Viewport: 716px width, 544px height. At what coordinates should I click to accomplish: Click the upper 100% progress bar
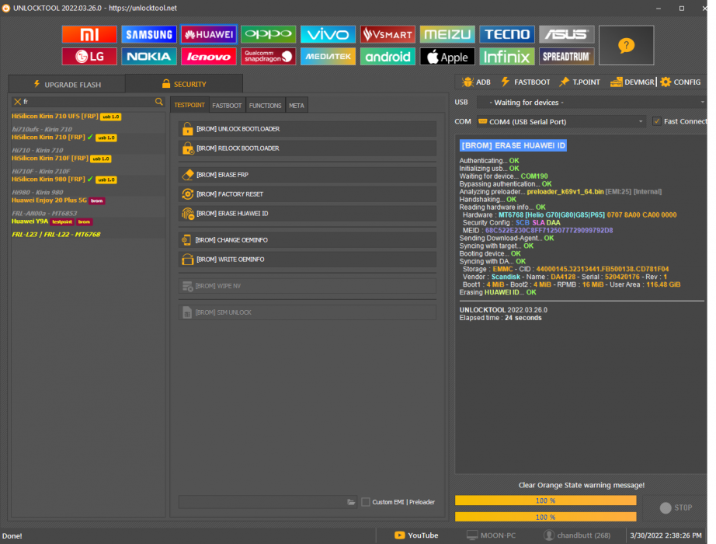545,500
